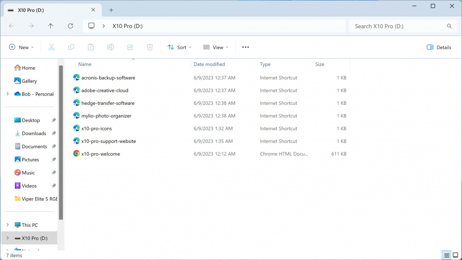The image size is (462, 260).
Task: Open the New dropdown menu
Action: coord(21,47)
